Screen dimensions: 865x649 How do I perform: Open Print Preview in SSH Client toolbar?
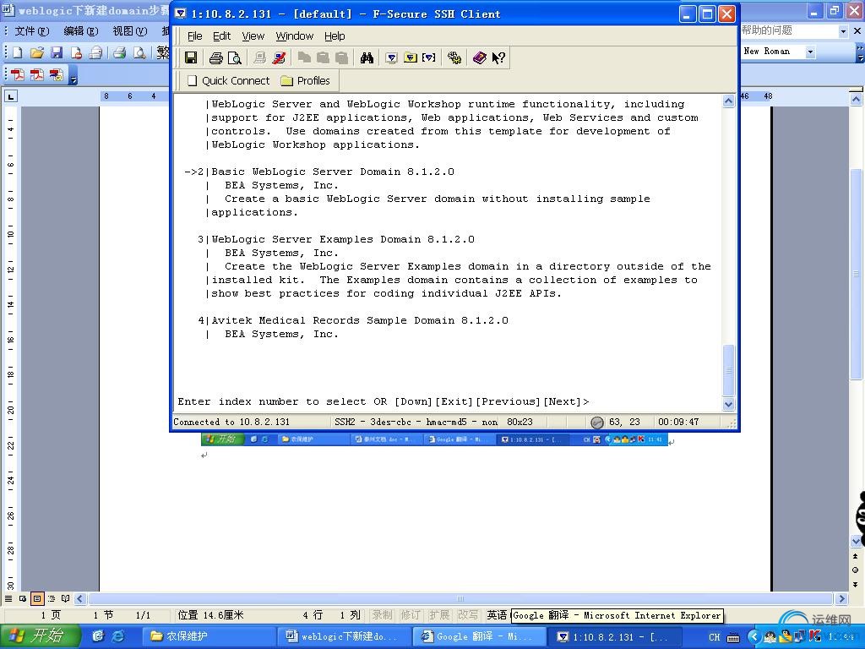pyautogui.click(x=235, y=57)
